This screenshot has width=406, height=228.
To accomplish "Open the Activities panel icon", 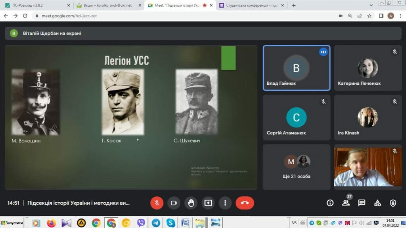I will [377, 203].
